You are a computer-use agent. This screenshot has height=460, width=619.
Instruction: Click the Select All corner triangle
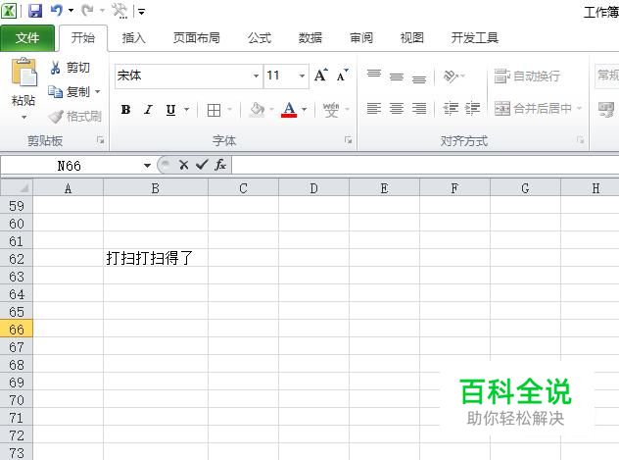click(x=17, y=187)
